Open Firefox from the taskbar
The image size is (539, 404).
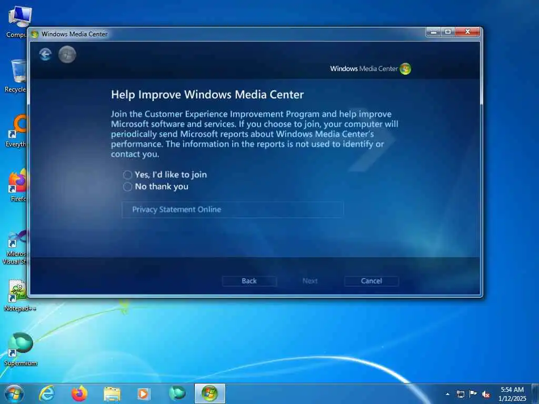pyautogui.click(x=79, y=393)
